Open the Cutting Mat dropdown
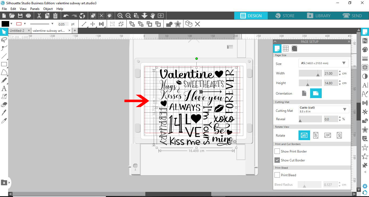The height and width of the screenshot is (197, 369). [324, 109]
